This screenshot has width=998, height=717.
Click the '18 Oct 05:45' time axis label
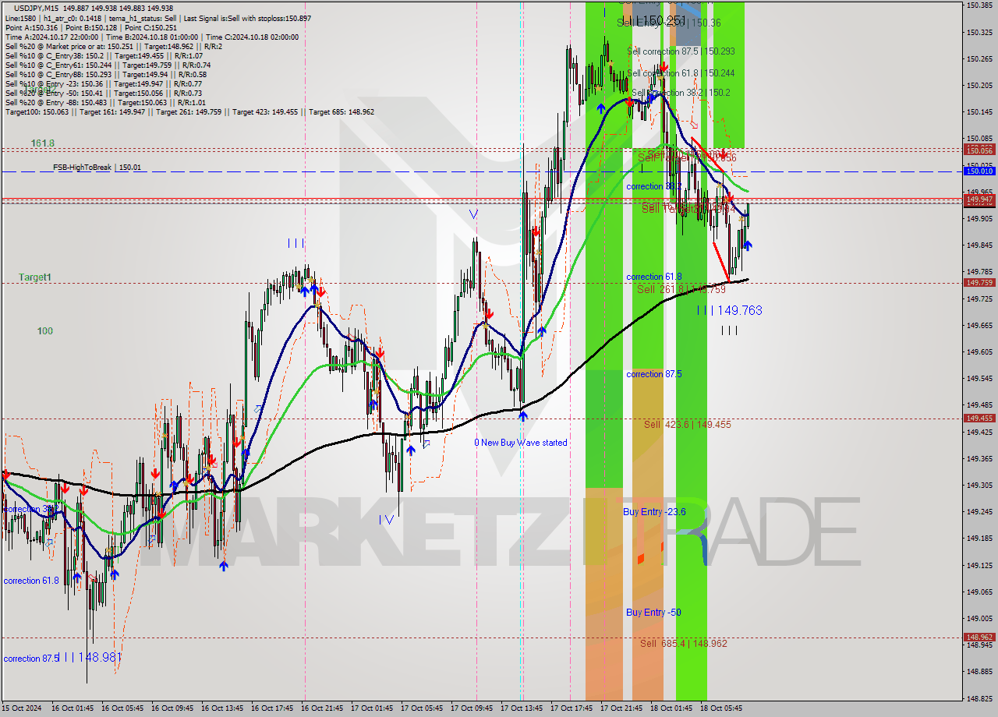[721, 708]
